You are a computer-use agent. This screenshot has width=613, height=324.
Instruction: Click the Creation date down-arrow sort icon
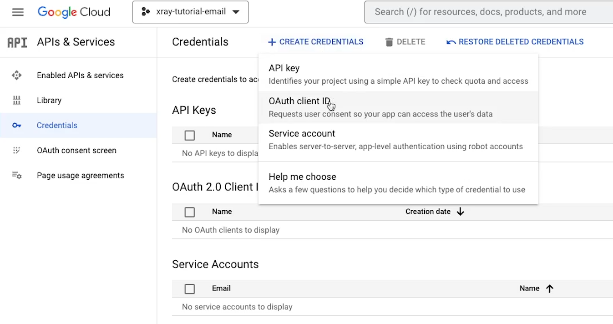(460, 212)
